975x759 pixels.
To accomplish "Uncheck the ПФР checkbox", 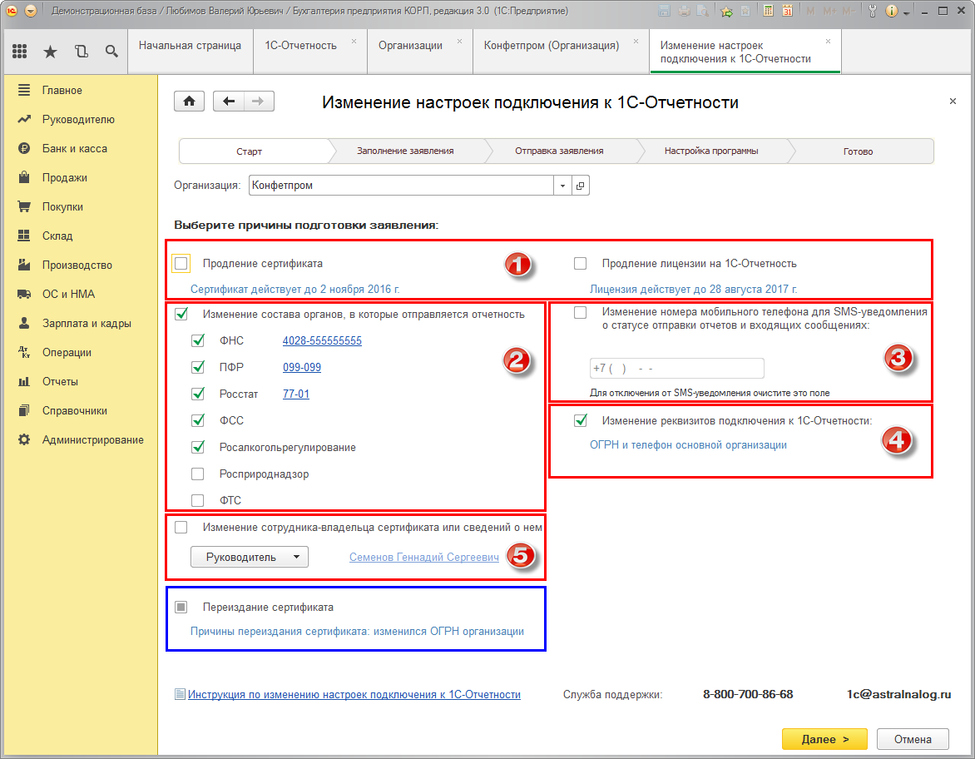I will click(198, 367).
